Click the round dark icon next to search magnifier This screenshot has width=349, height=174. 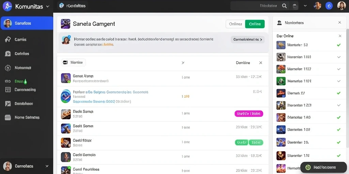(295, 6)
